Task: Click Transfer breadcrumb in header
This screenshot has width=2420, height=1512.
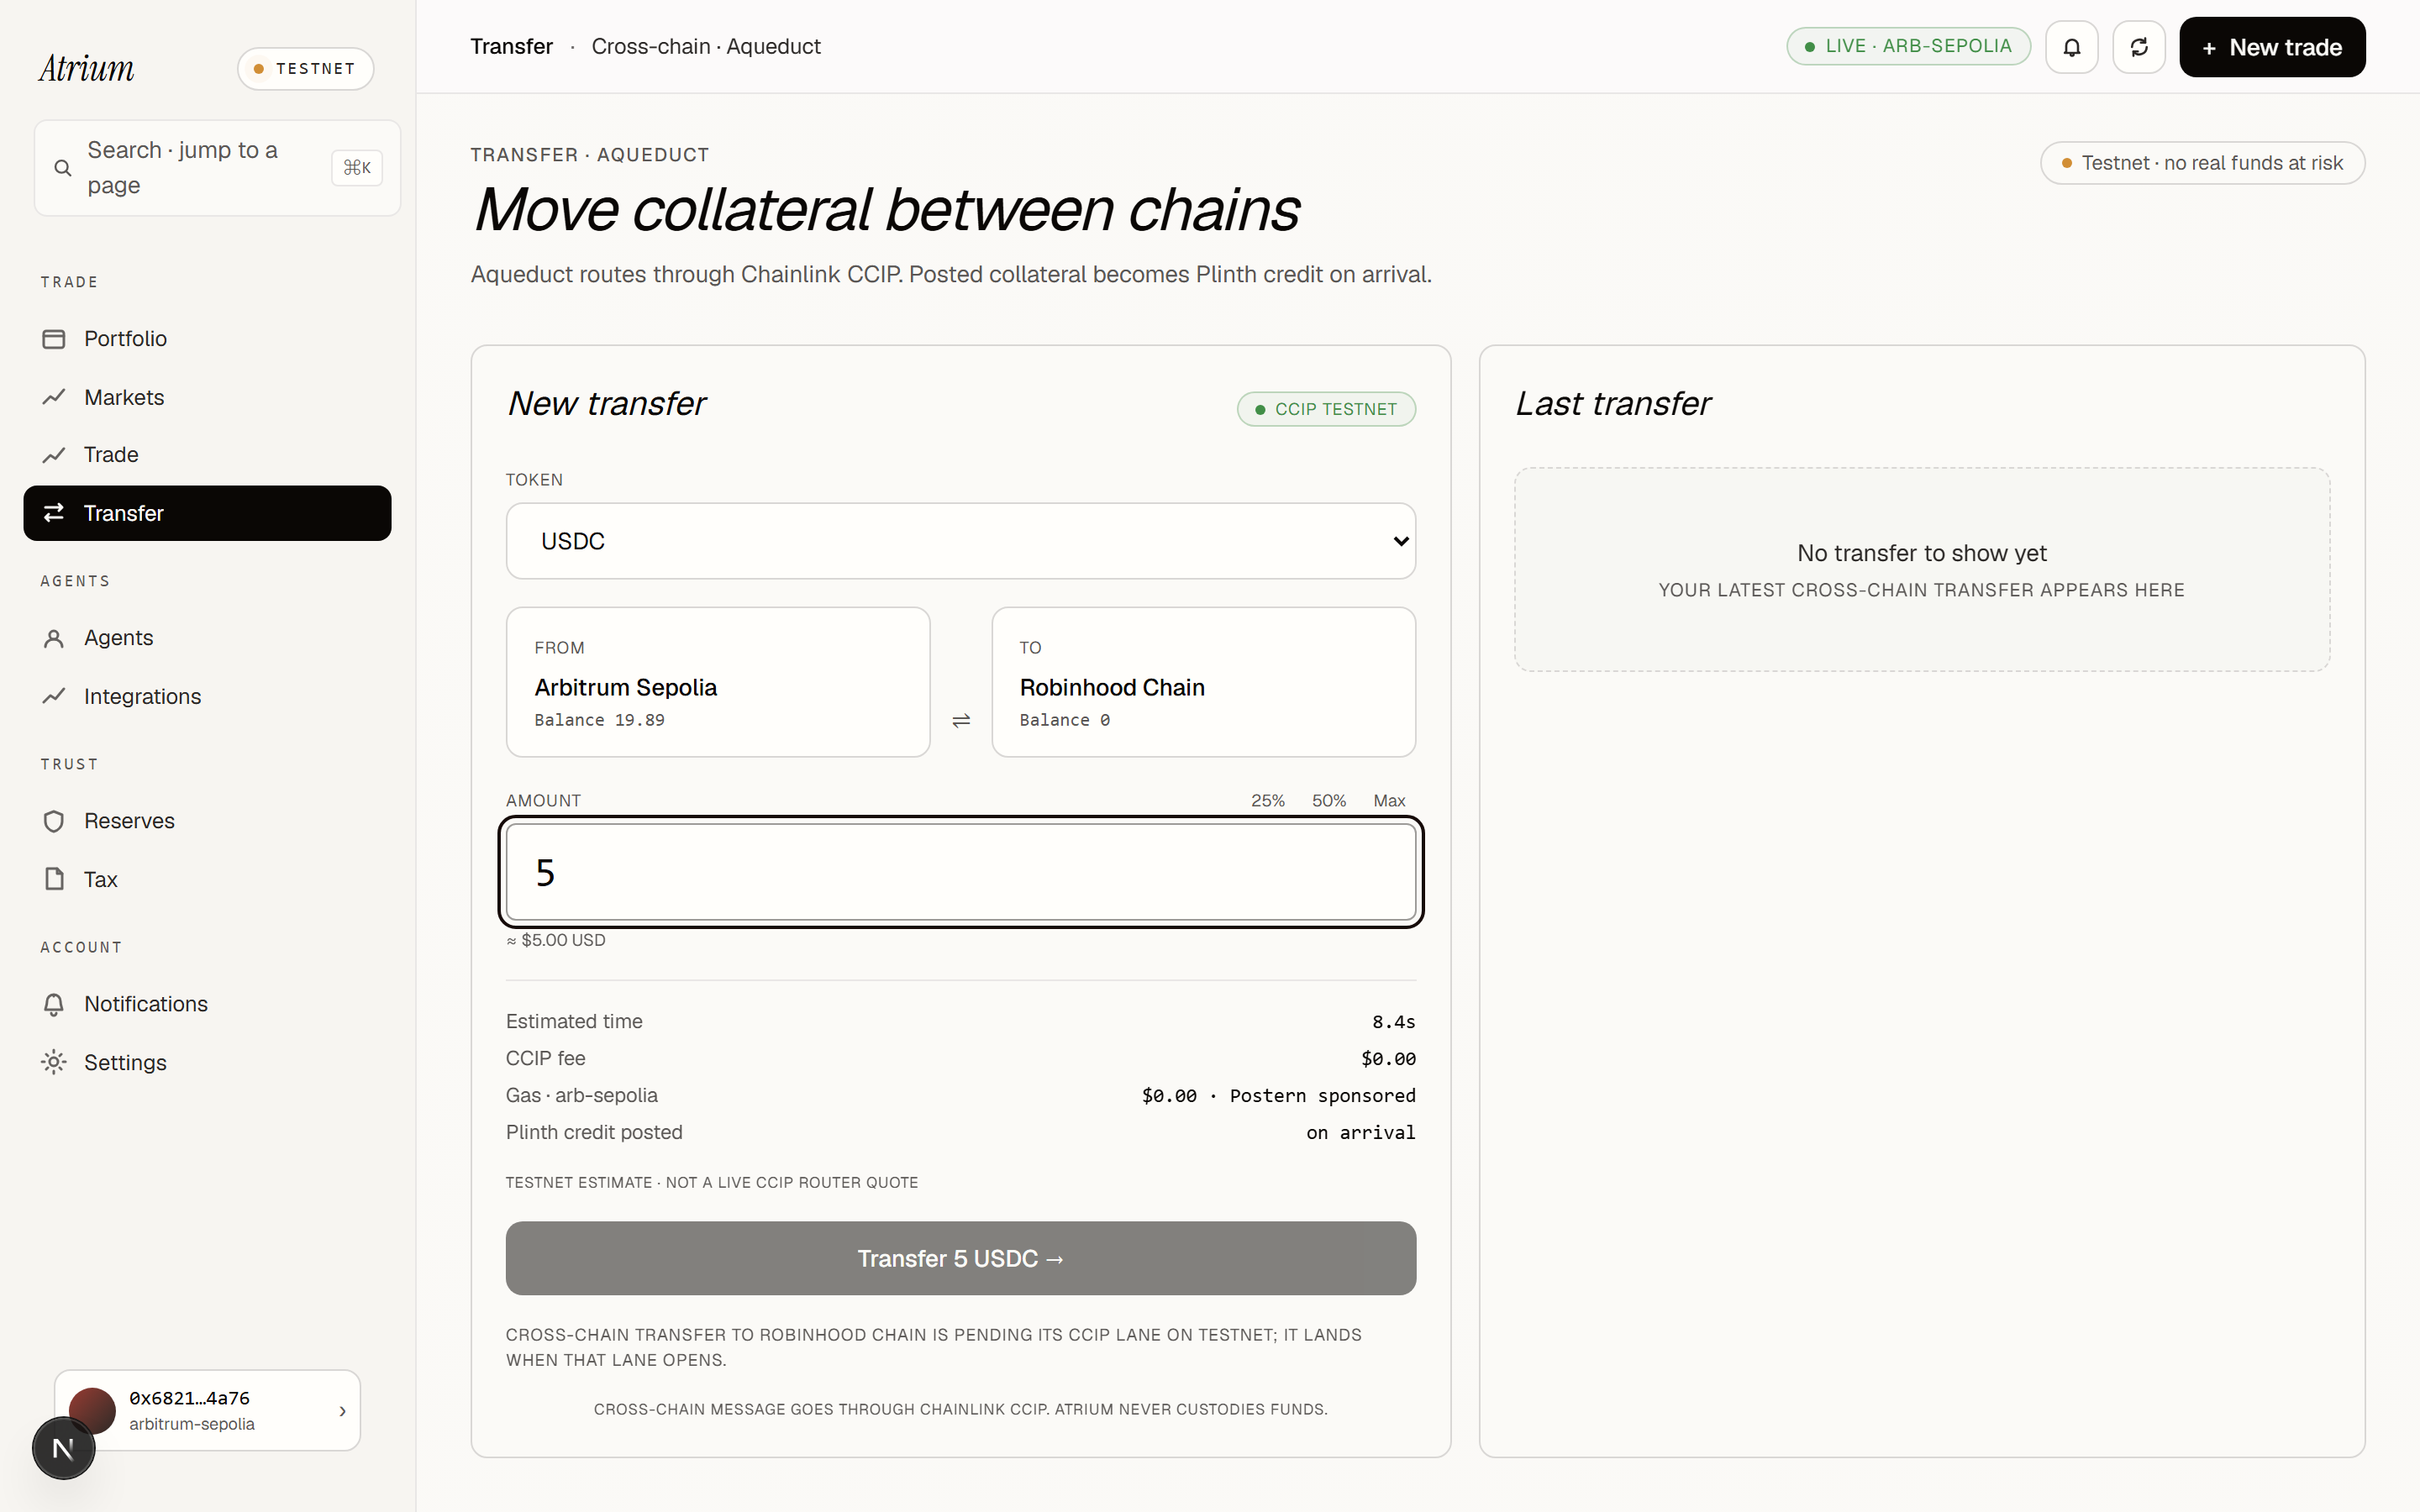Action: [511, 46]
